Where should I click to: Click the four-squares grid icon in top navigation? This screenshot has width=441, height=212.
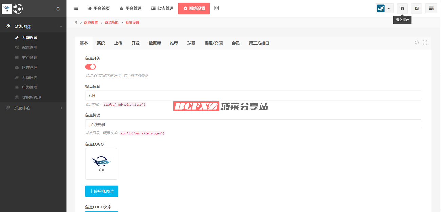click(x=217, y=8)
